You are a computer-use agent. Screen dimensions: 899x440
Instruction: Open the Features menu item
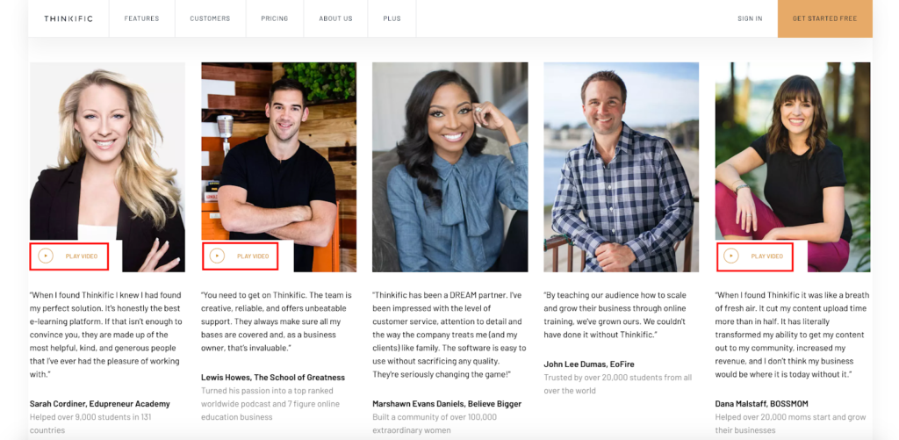click(141, 18)
